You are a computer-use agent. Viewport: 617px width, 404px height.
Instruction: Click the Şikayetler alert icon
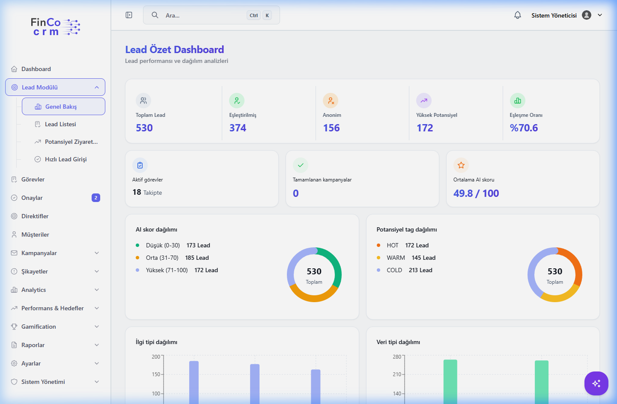(x=14, y=271)
